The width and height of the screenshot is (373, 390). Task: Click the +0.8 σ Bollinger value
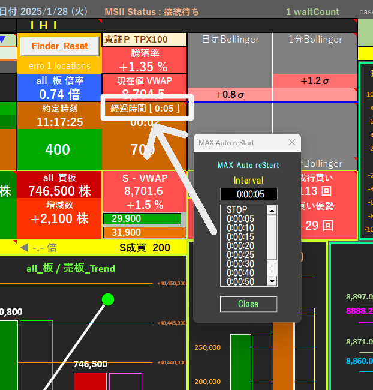pos(230,95)
